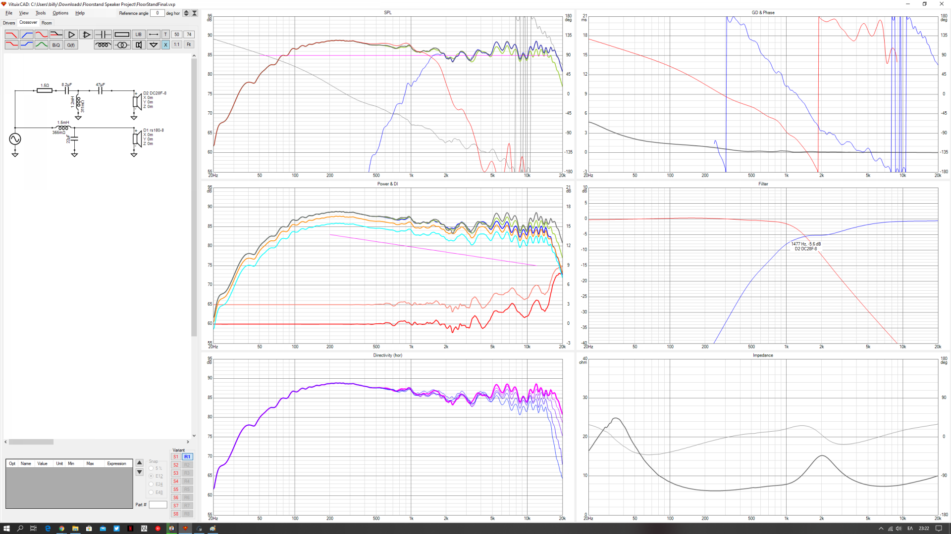This screenshot has width=951, height=534.
Task: Select the E12 snap radio button
Action: coord(151,476)
